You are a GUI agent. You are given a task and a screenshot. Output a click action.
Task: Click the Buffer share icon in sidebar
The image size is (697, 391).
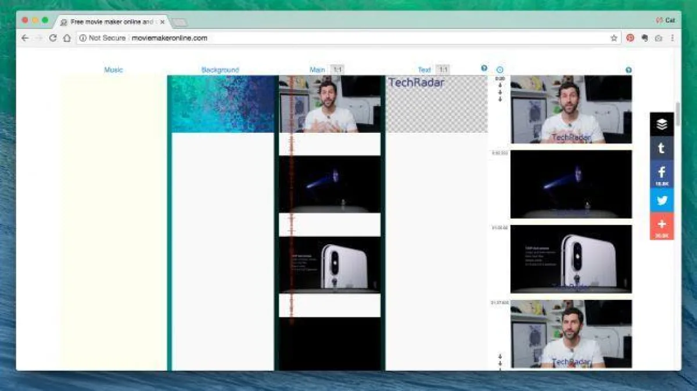tap(662, 124)
